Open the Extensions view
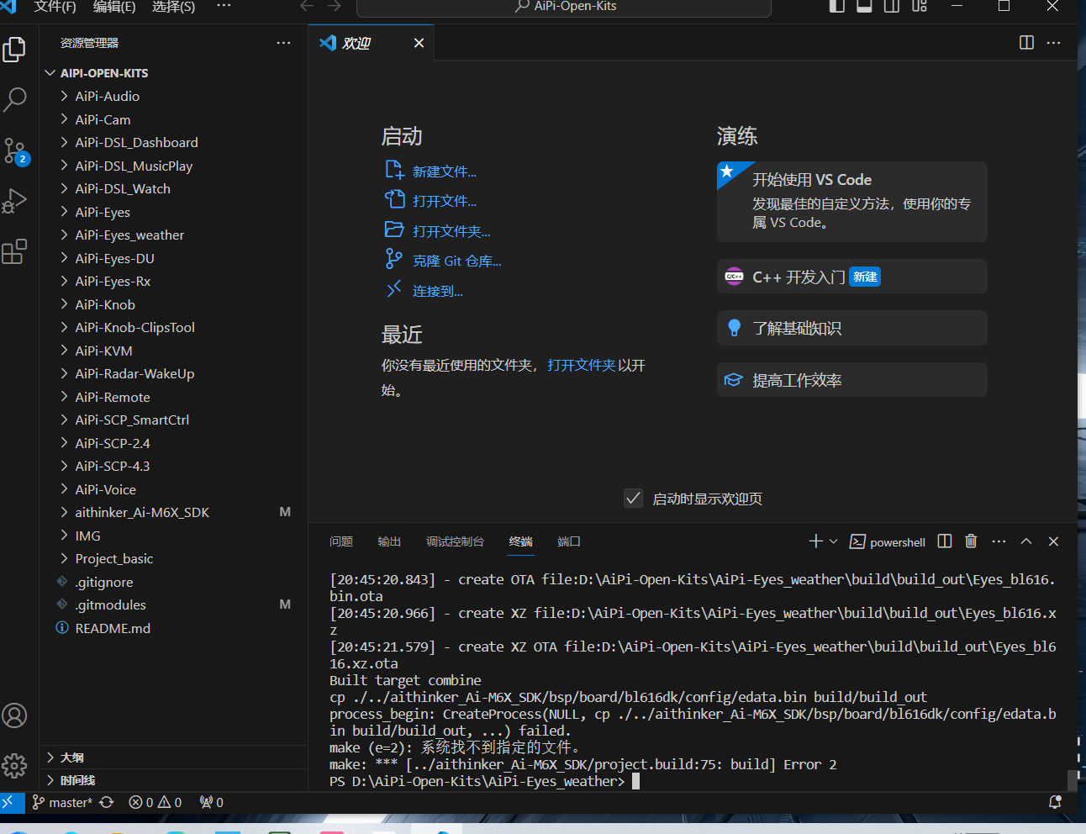This screenshot has width=1086, height=834. (x=14, y=251)
